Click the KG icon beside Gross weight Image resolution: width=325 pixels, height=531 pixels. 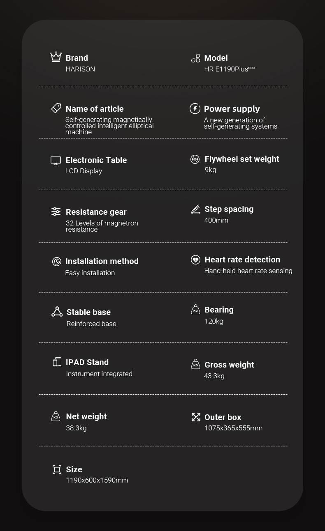pos(195,364)
